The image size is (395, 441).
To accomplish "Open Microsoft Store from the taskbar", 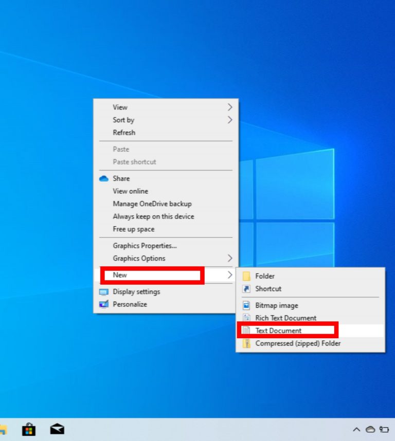I will point(29,429).
